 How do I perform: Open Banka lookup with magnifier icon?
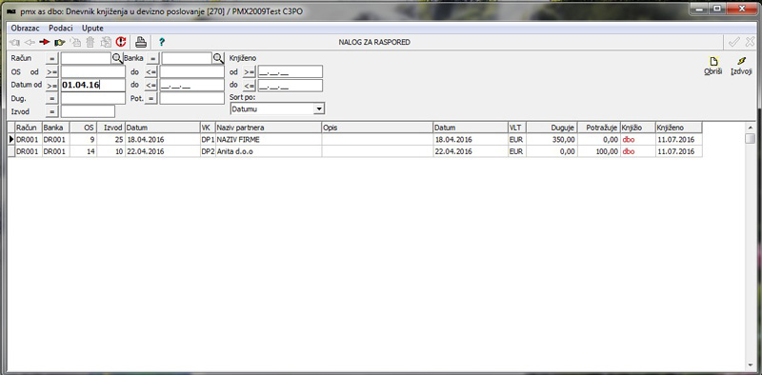[218, 58]
